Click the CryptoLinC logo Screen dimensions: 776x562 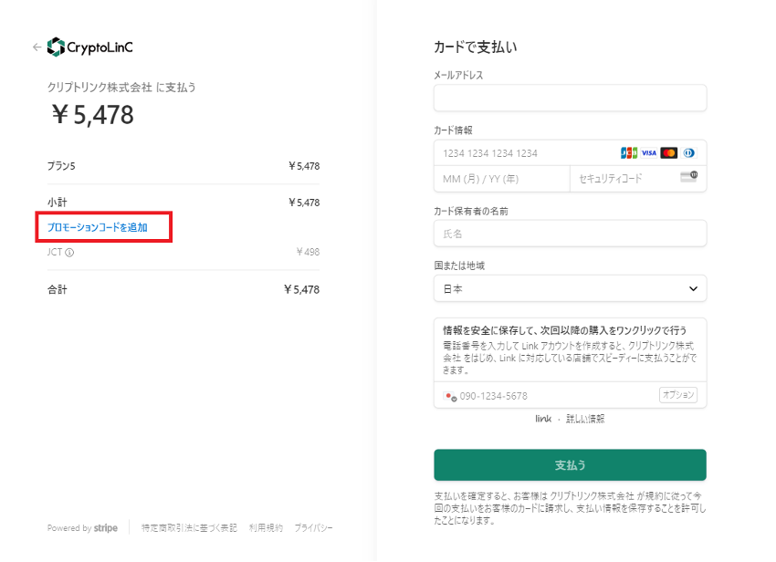[x=90, y=47]
